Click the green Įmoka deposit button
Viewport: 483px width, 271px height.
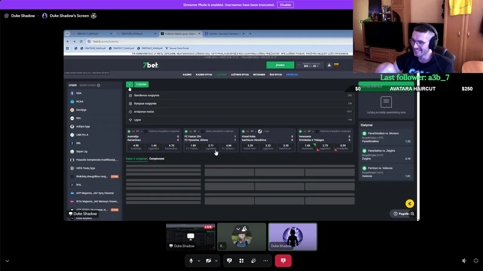[280, 65]
